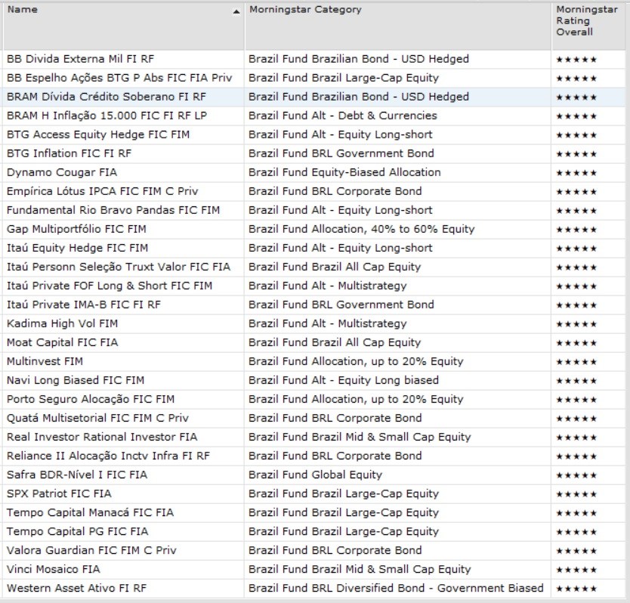Viewport: 630px width, 603px height.
Task: Click the Allocation, 40% to 60% Equity category
Action: point(361,229)
